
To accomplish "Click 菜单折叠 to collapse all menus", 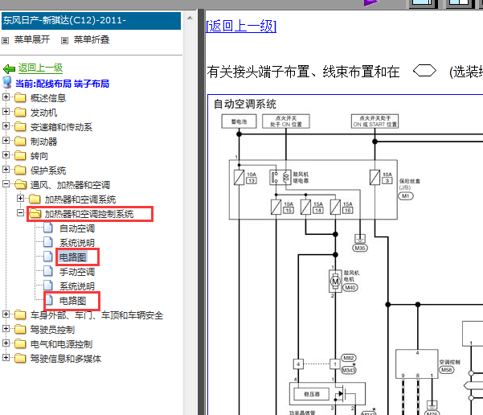I will pyautogui.click(x=92, y=39).
